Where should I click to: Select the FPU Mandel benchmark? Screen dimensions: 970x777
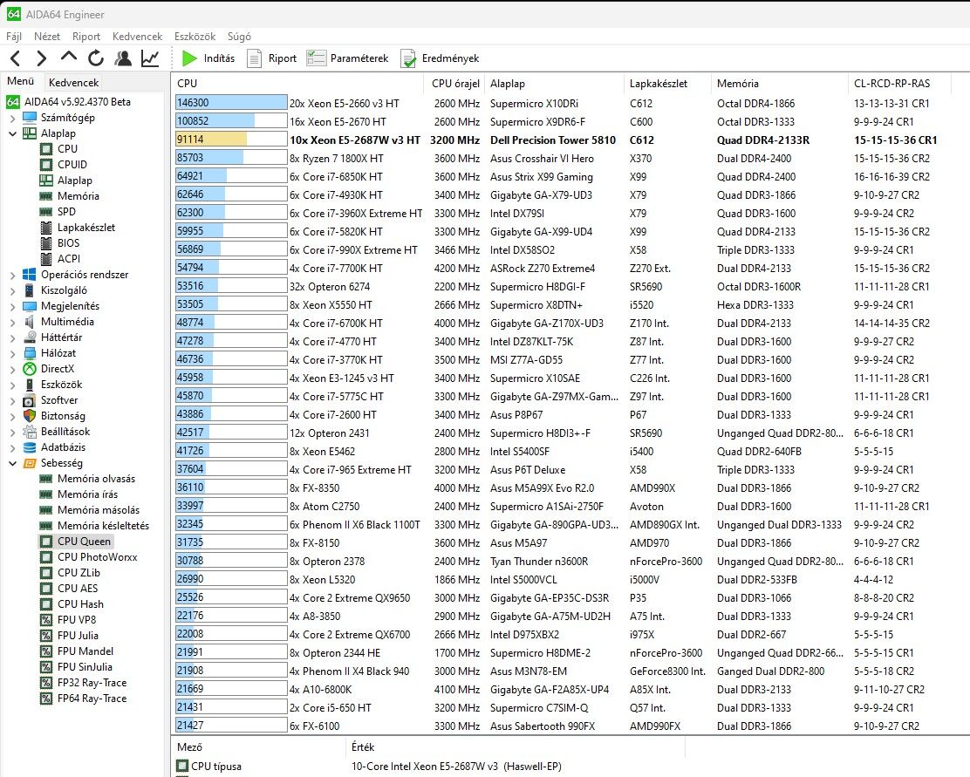(77, 651)
